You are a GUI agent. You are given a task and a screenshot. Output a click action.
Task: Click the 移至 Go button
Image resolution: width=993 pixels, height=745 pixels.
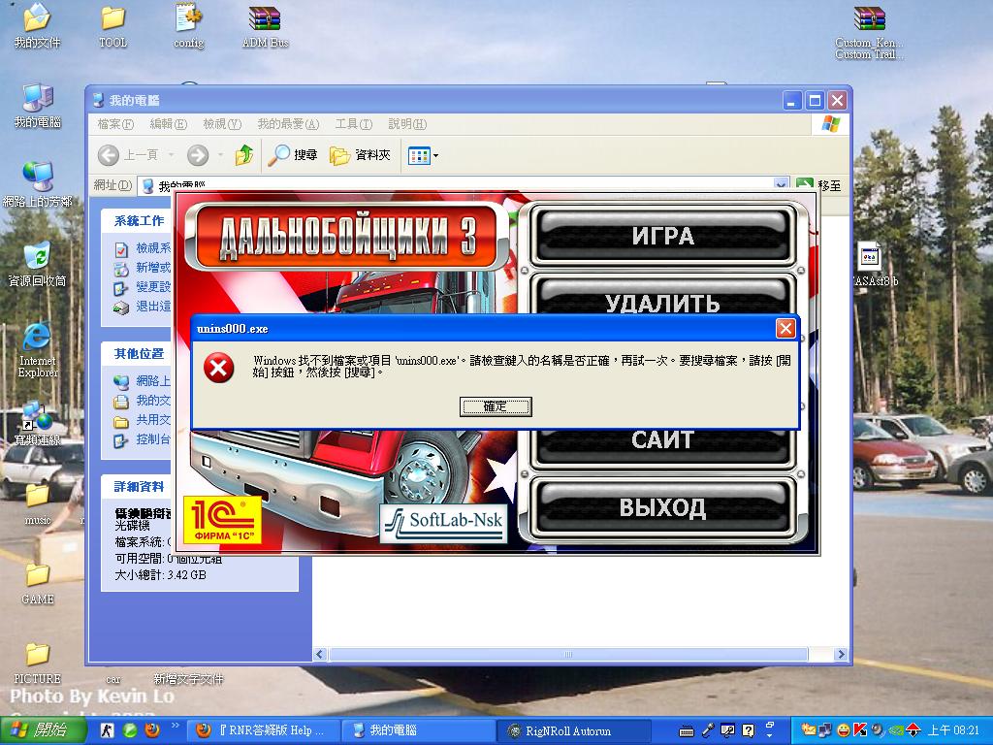[818, 185]
